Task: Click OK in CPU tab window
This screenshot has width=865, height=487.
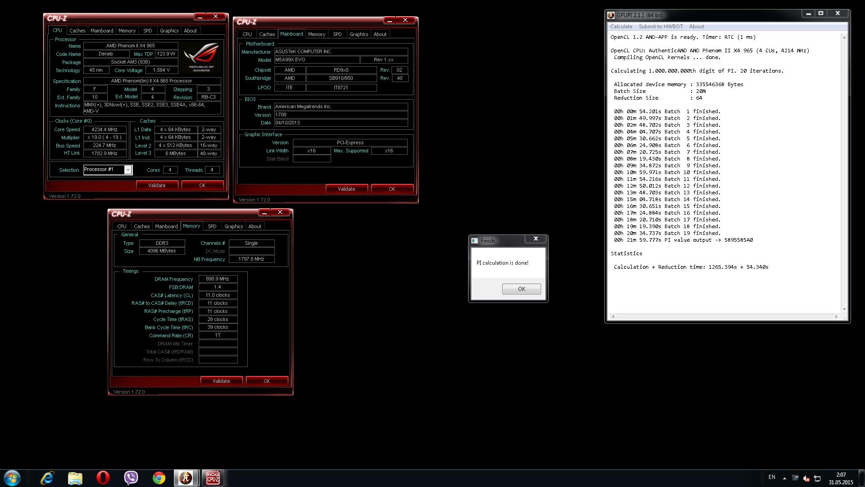Action: (x=202, y=185)
